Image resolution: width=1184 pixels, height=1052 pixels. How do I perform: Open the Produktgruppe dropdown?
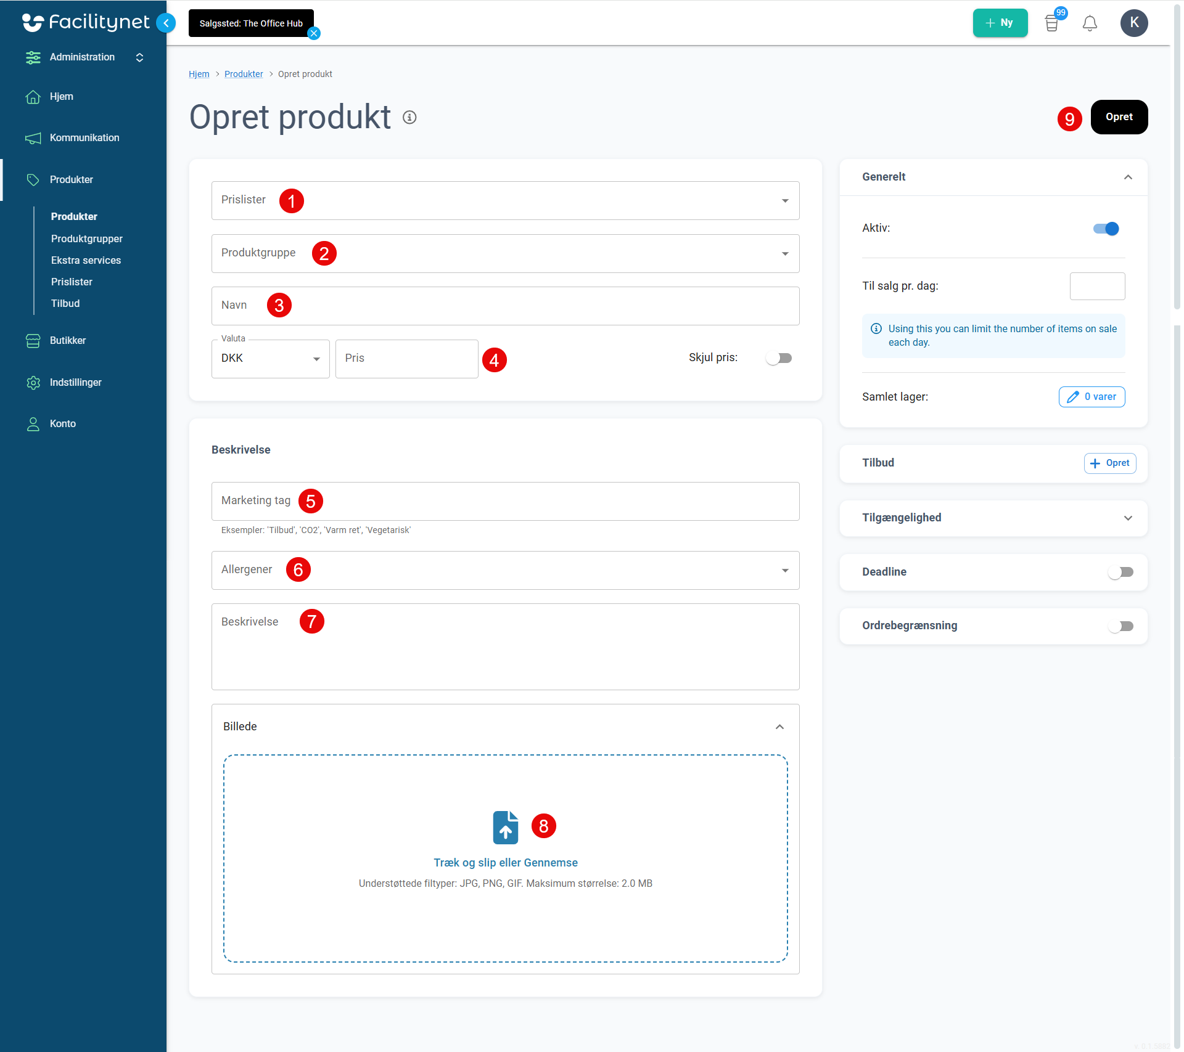coord(505,253)
